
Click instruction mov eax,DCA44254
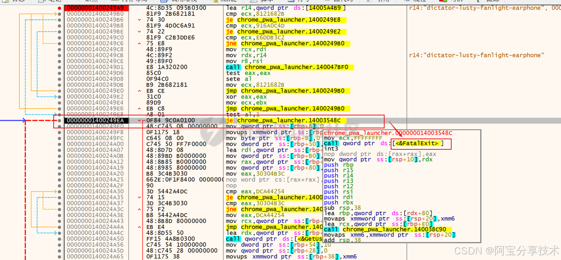tap(255, 215)
